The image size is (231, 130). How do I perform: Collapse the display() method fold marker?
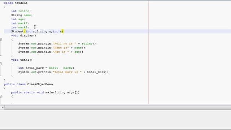point(1,39)
